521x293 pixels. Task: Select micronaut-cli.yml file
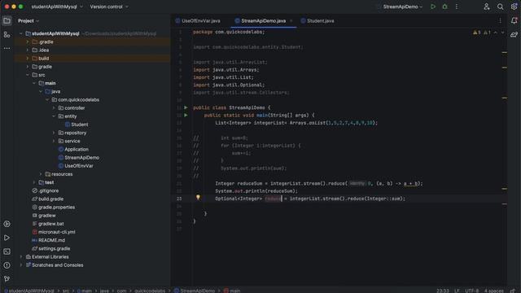pos(54,232)
